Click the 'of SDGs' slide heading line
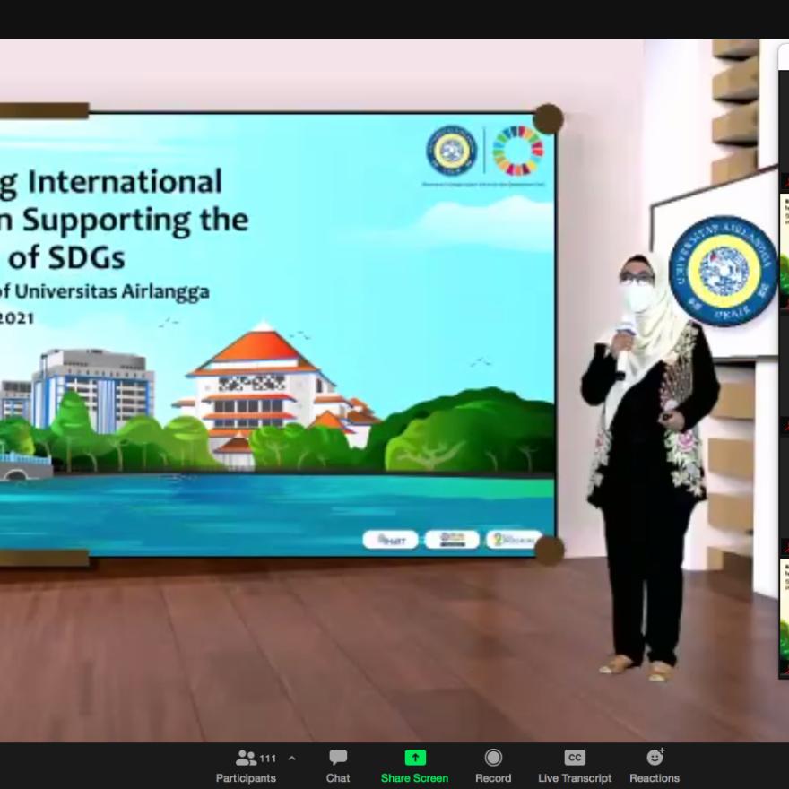Screen dimensions: 789x789 click(x=66, y=258)
